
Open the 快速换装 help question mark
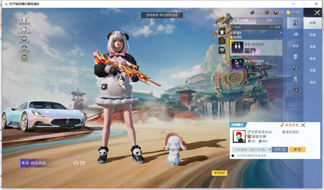point(214,25)
